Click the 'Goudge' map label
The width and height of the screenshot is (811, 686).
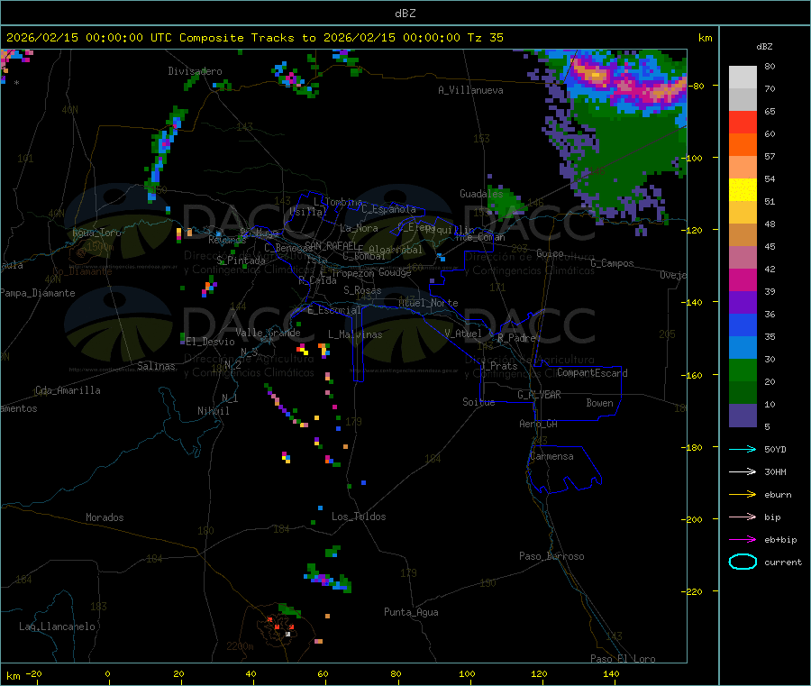tap(395, 272)
